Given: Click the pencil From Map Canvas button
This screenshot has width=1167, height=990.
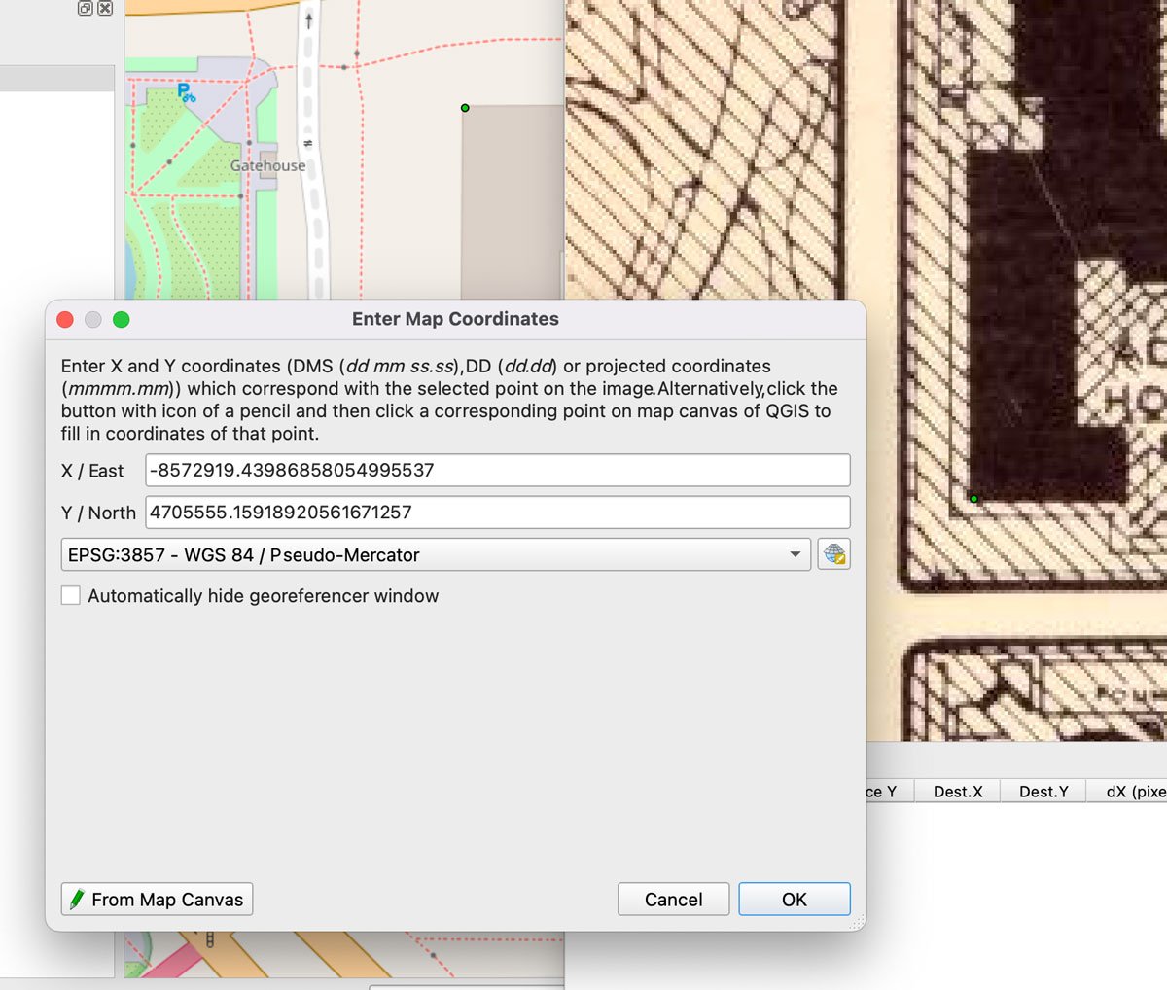Looking at the screenshot, I should click(157, 900).
